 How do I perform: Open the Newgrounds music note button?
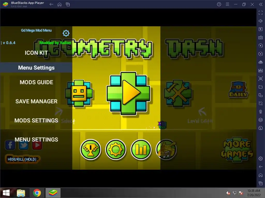point(166,150)
